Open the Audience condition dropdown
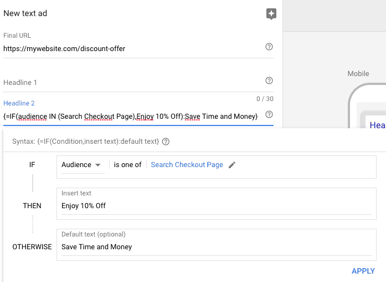This screenshot has width=386, height=282. pyautogui.click(x=83, y=165)
